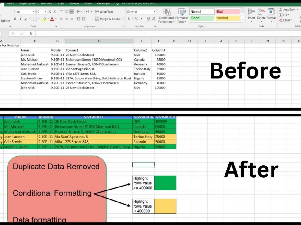Click the AutoSum sigma icon
The height and width of the screenshot is (225, 301).
click(281, 10)
